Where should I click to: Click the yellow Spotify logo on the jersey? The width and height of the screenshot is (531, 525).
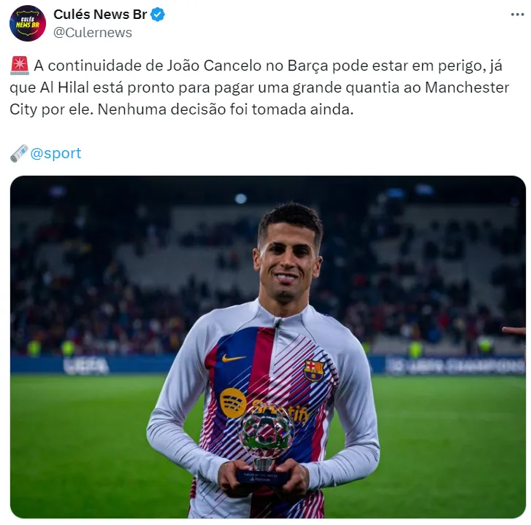click(x=233, y=402)
